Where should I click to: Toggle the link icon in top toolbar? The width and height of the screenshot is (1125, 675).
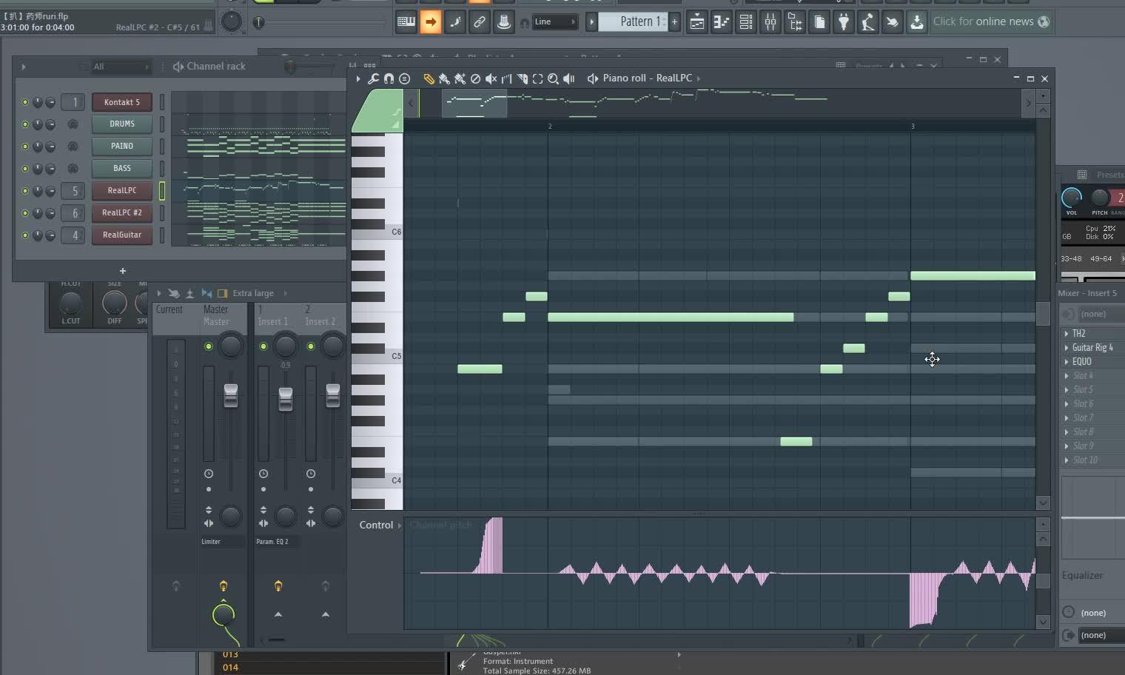(x=480, y=21)
